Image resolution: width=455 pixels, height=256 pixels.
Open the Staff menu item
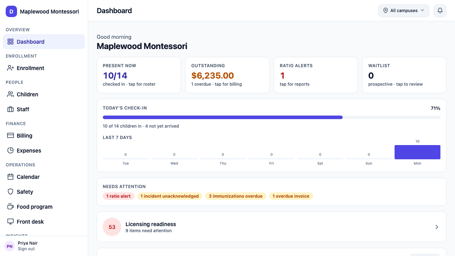click(44, 109)
